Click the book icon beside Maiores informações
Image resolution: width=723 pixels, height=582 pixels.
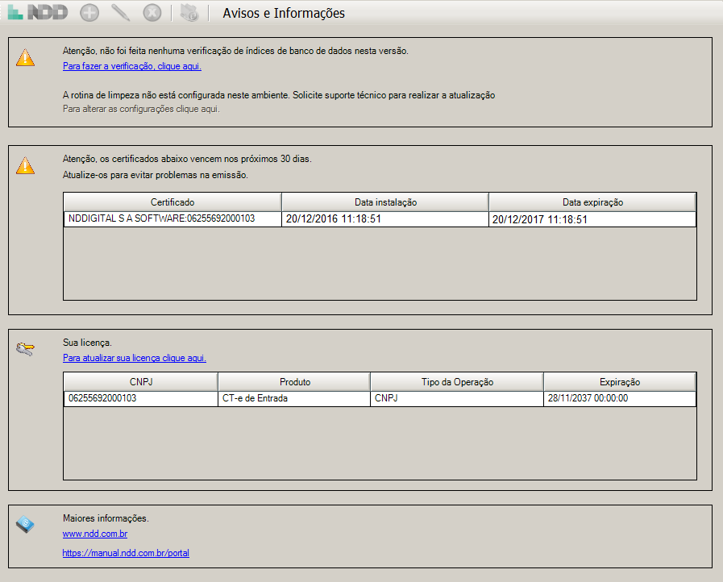(26, 525)
